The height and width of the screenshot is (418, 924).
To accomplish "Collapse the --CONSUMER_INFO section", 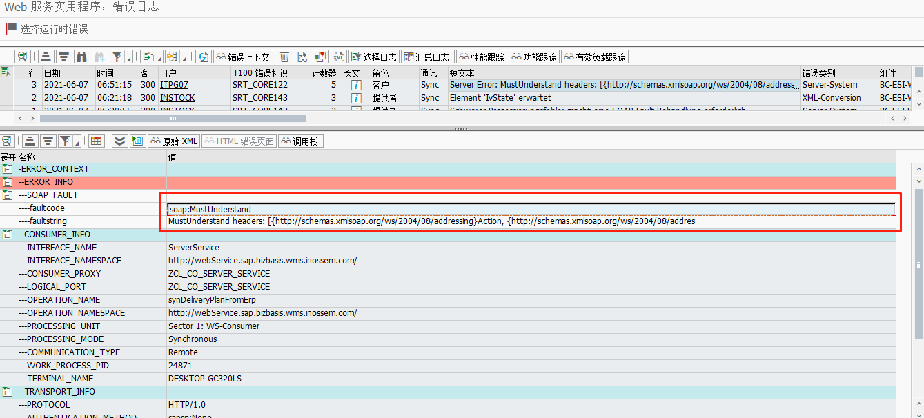I will (7, 234).
